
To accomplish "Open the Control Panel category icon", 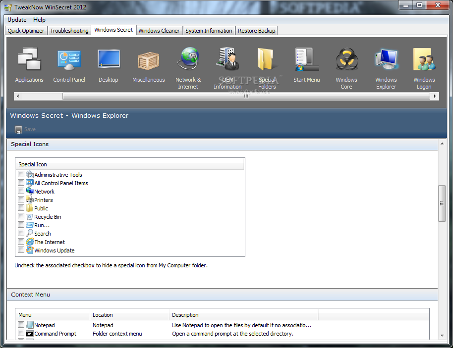I will 69,60.
